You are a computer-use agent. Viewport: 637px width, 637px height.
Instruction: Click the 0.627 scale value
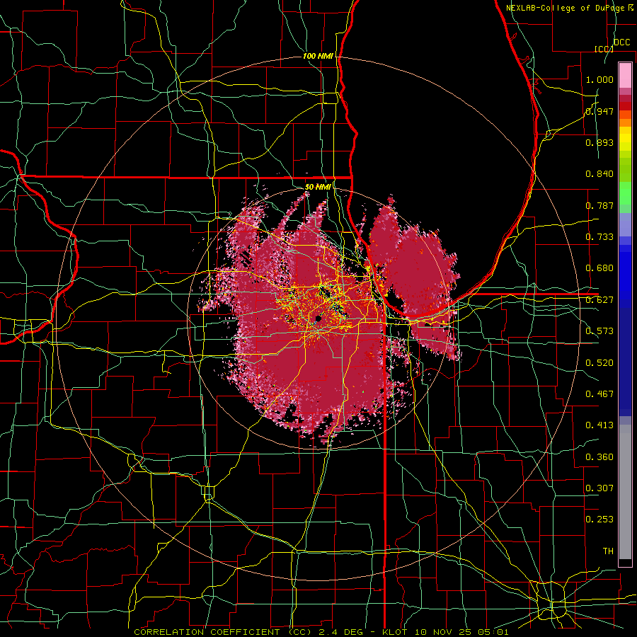(x=599, y=300)
